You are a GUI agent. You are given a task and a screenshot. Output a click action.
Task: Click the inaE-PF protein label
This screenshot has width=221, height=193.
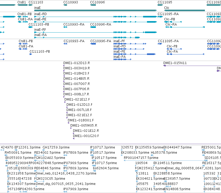119,41
